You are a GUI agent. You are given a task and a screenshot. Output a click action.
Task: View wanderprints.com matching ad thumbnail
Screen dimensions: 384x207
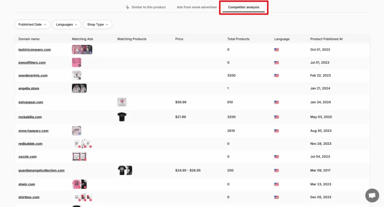click(76, 75)
